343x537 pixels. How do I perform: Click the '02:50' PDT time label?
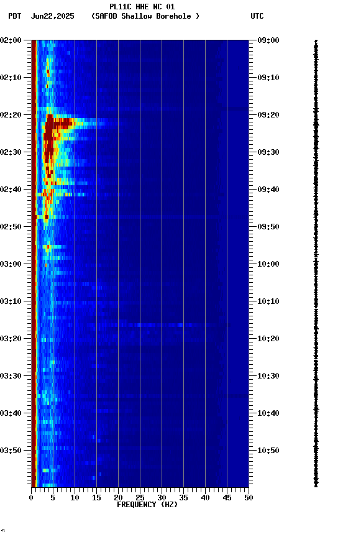[x=11, y=227]
